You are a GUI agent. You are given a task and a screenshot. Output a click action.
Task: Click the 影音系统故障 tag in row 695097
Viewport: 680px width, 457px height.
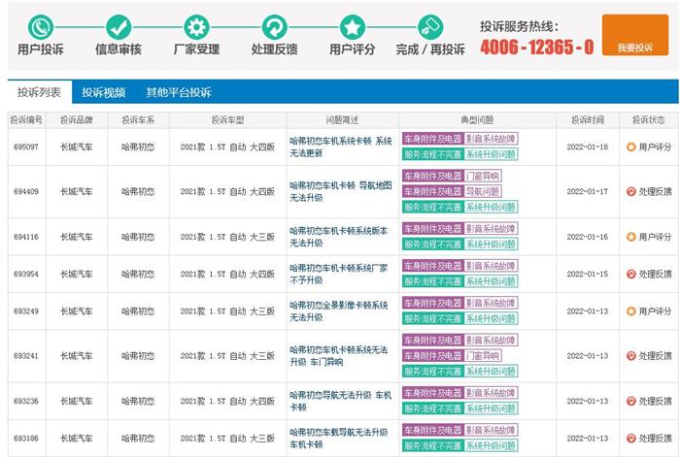click(491, 139)
